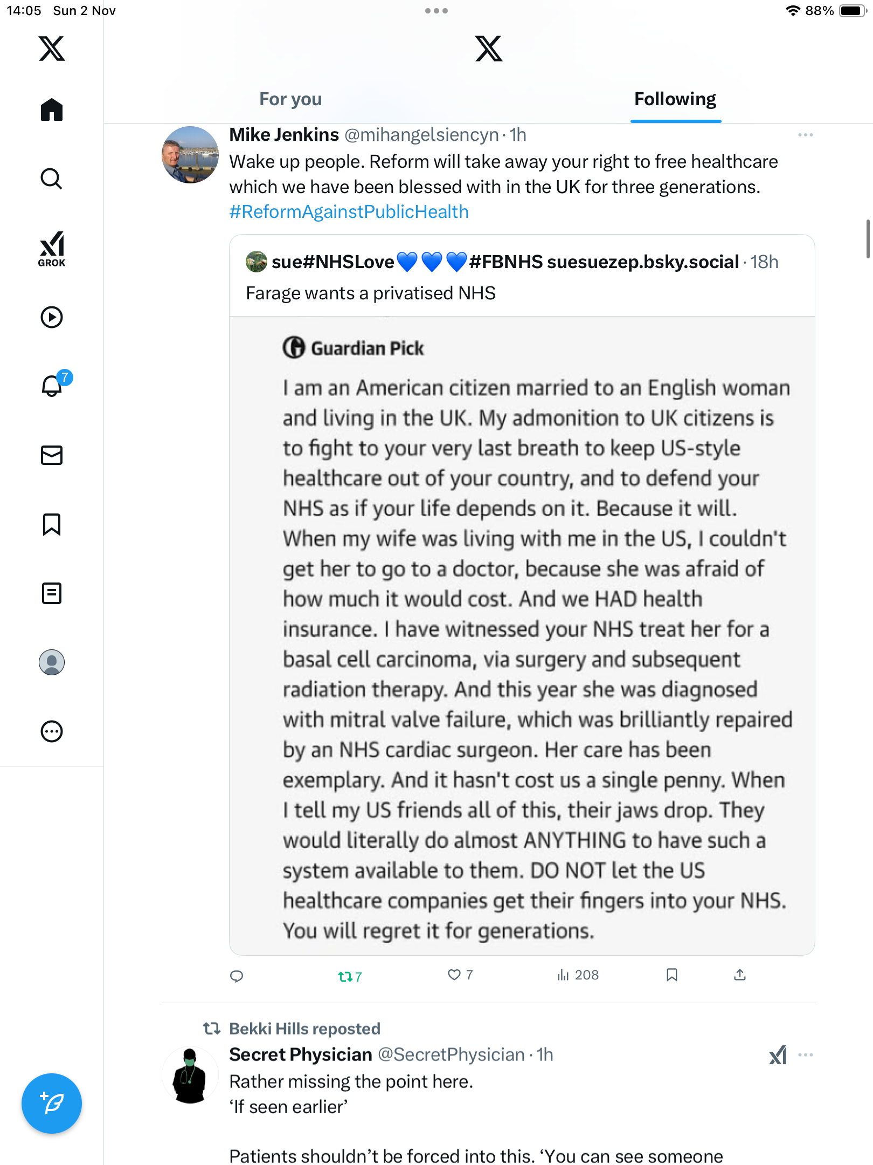
Task: Open the #ReformAgainstPublicHealth hashtag
Action: 349,212
